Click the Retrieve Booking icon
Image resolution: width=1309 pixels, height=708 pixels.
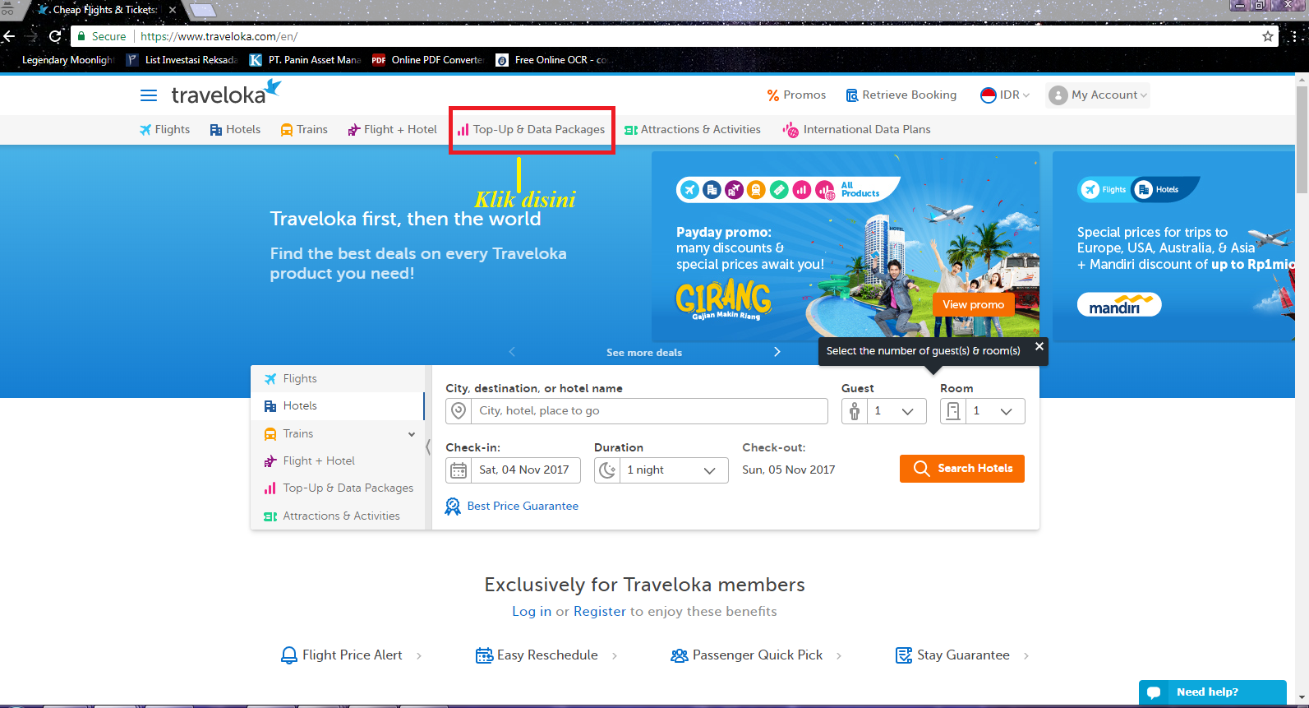(x=852, y=95)
